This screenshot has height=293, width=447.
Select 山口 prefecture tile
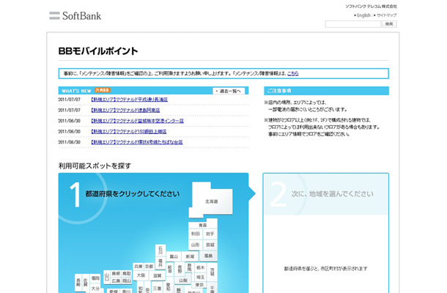click(x=107, y=276)
